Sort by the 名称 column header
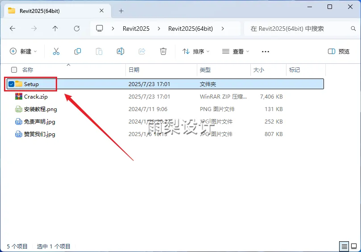Screen dimensions: 361x252 tap(28, 70)
